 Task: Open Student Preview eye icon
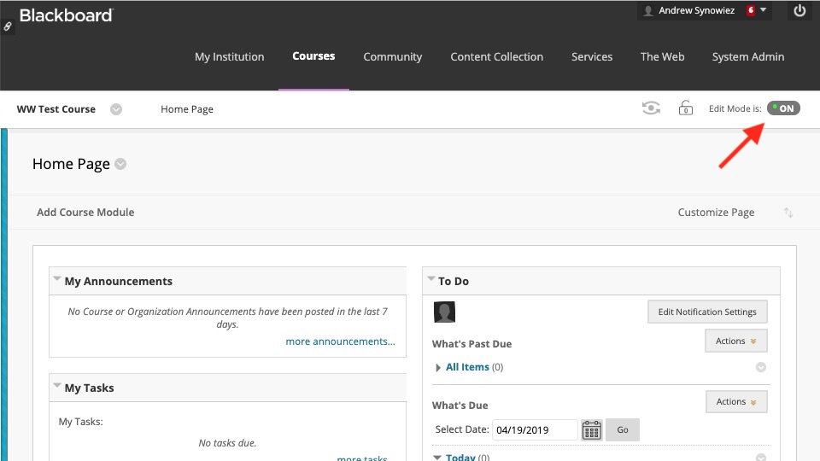pyautogui.click(x=651, y=108)
